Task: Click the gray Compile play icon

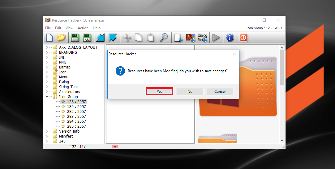Action: point(216,38)
